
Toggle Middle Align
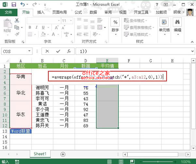86,20
